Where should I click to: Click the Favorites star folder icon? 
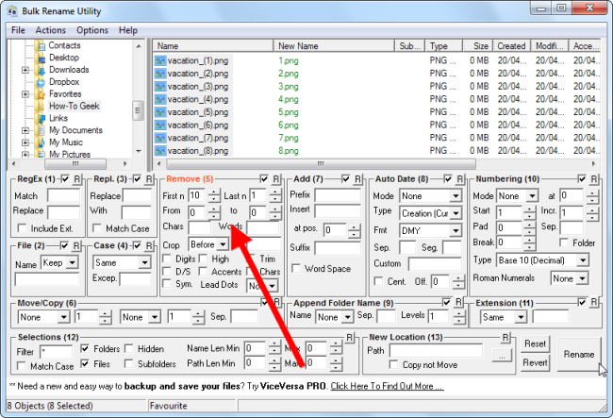[41, 94]
